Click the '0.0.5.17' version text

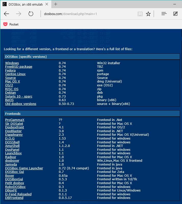(65, 198)
